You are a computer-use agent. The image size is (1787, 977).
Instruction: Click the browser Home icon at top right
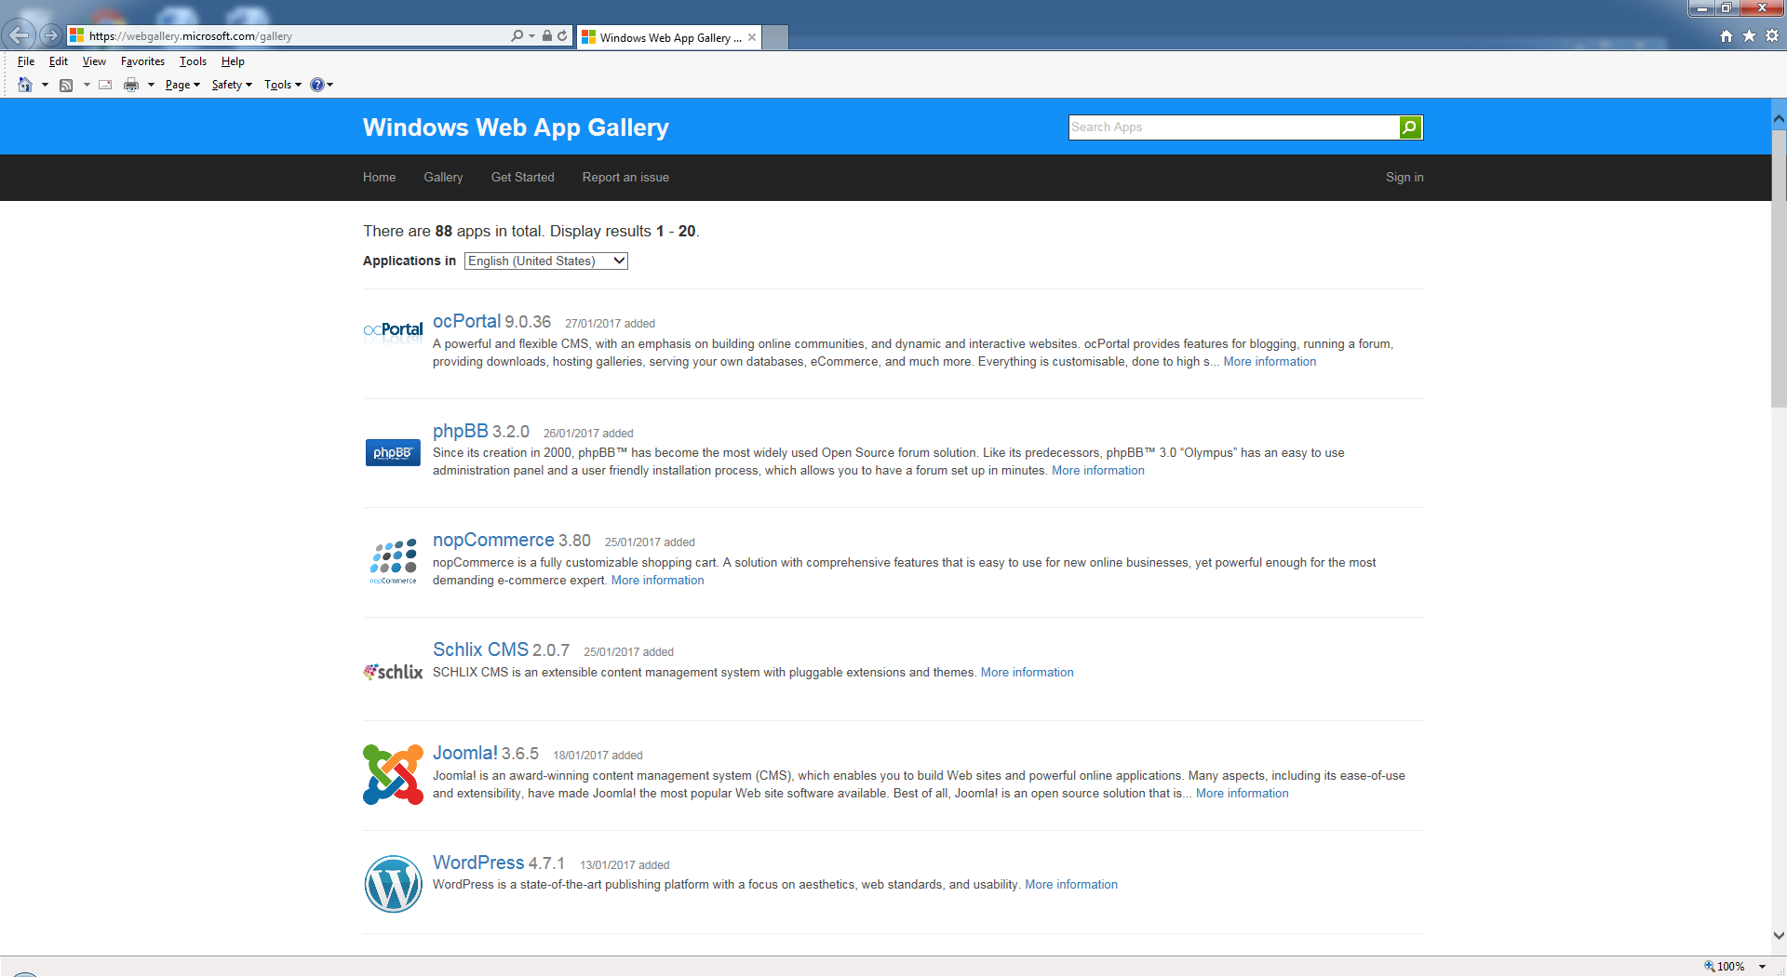[x=1727, y=35]
